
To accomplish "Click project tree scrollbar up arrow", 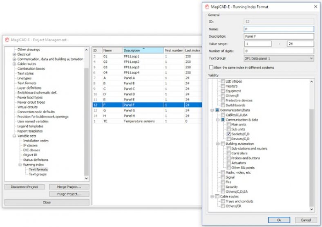I will tap(87, 50).
